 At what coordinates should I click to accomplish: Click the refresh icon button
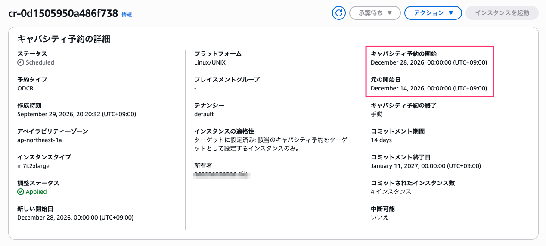(339, 13)
